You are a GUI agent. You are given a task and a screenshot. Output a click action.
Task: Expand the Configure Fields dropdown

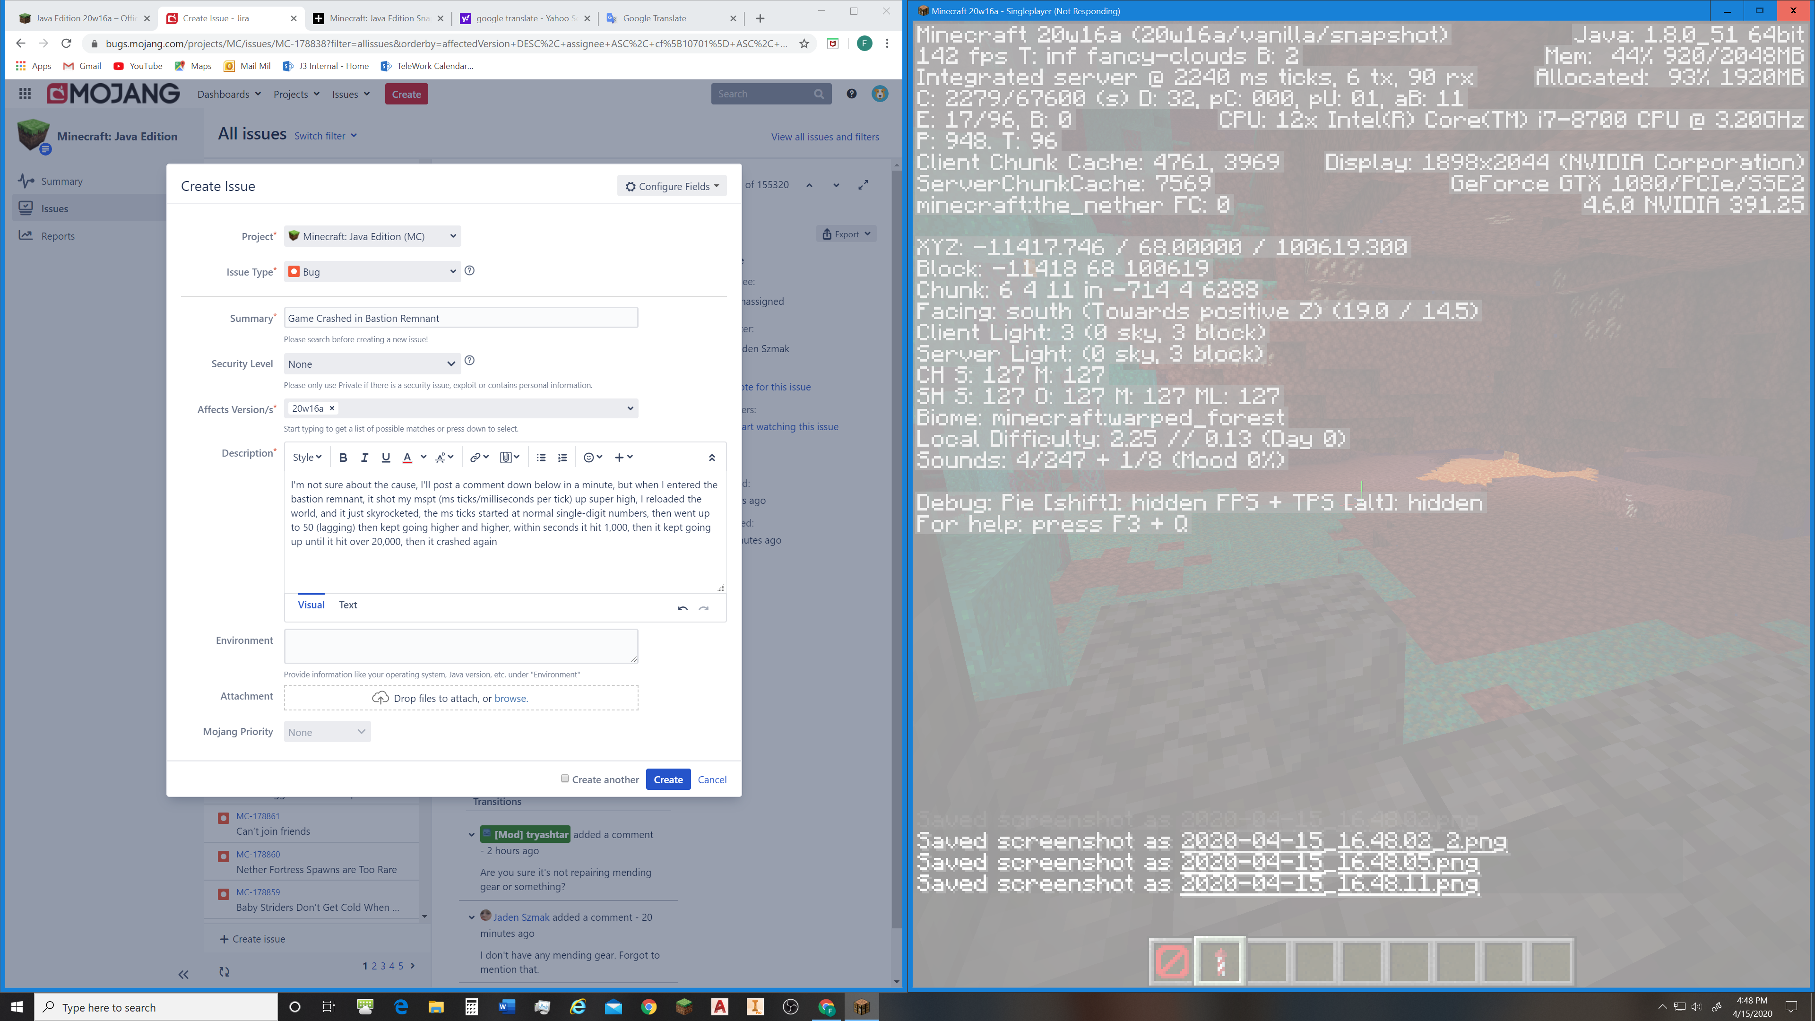coord(672,186)
